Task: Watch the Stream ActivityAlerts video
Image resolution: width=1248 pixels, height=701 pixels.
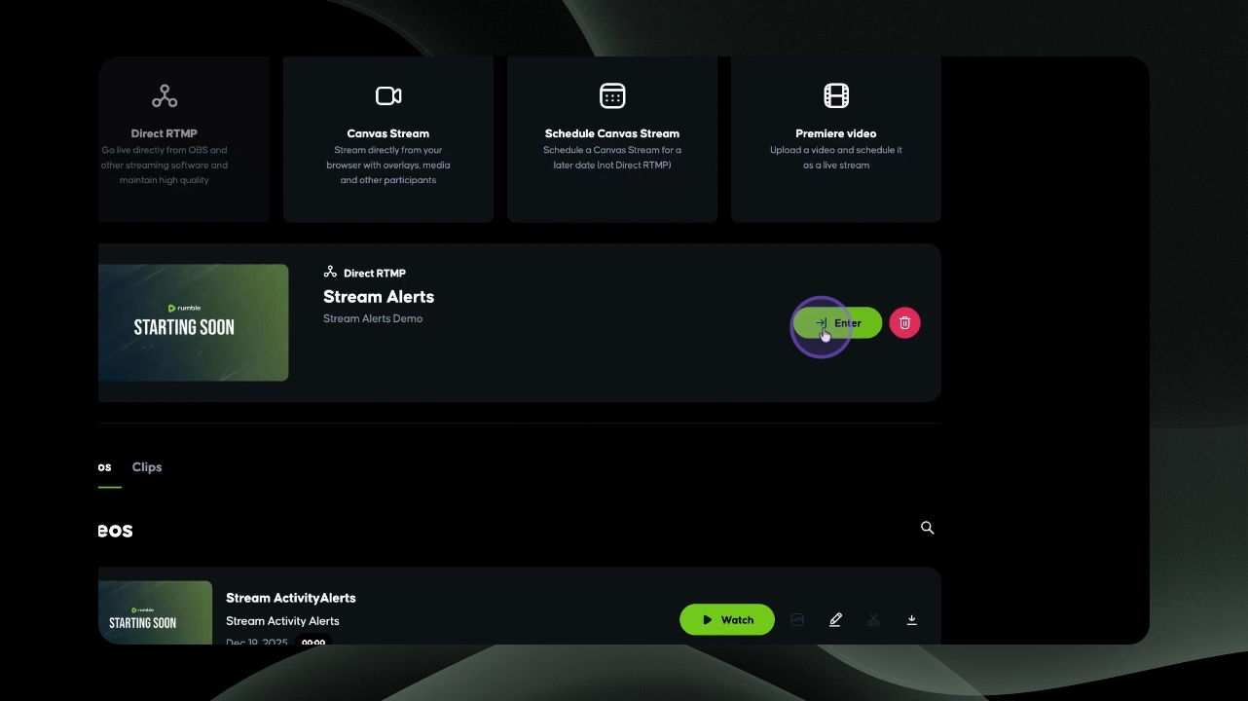Action: 727,620
